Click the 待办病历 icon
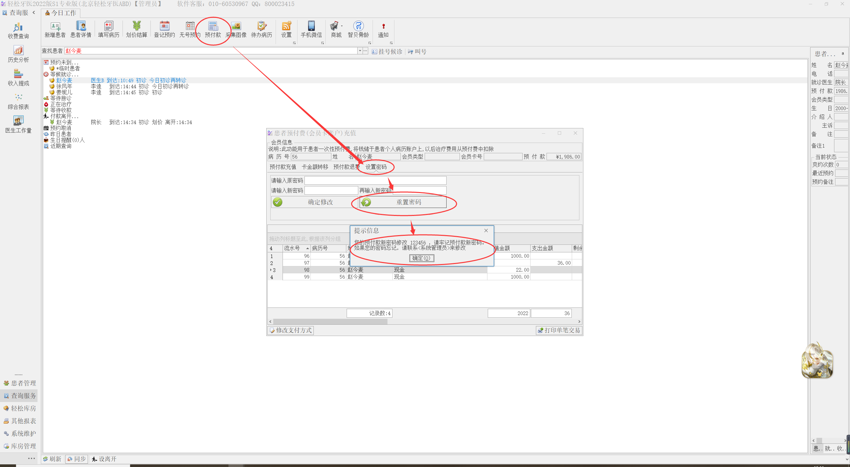 point(262,30)
